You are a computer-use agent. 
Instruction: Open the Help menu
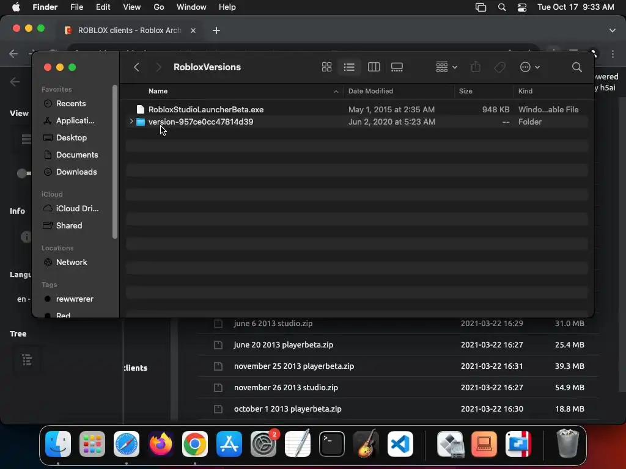227,7
